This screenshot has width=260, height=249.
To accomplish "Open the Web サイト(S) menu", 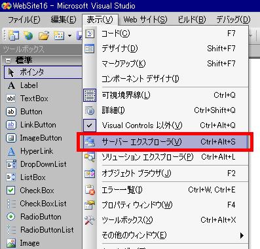I will (x=145, y=20).
